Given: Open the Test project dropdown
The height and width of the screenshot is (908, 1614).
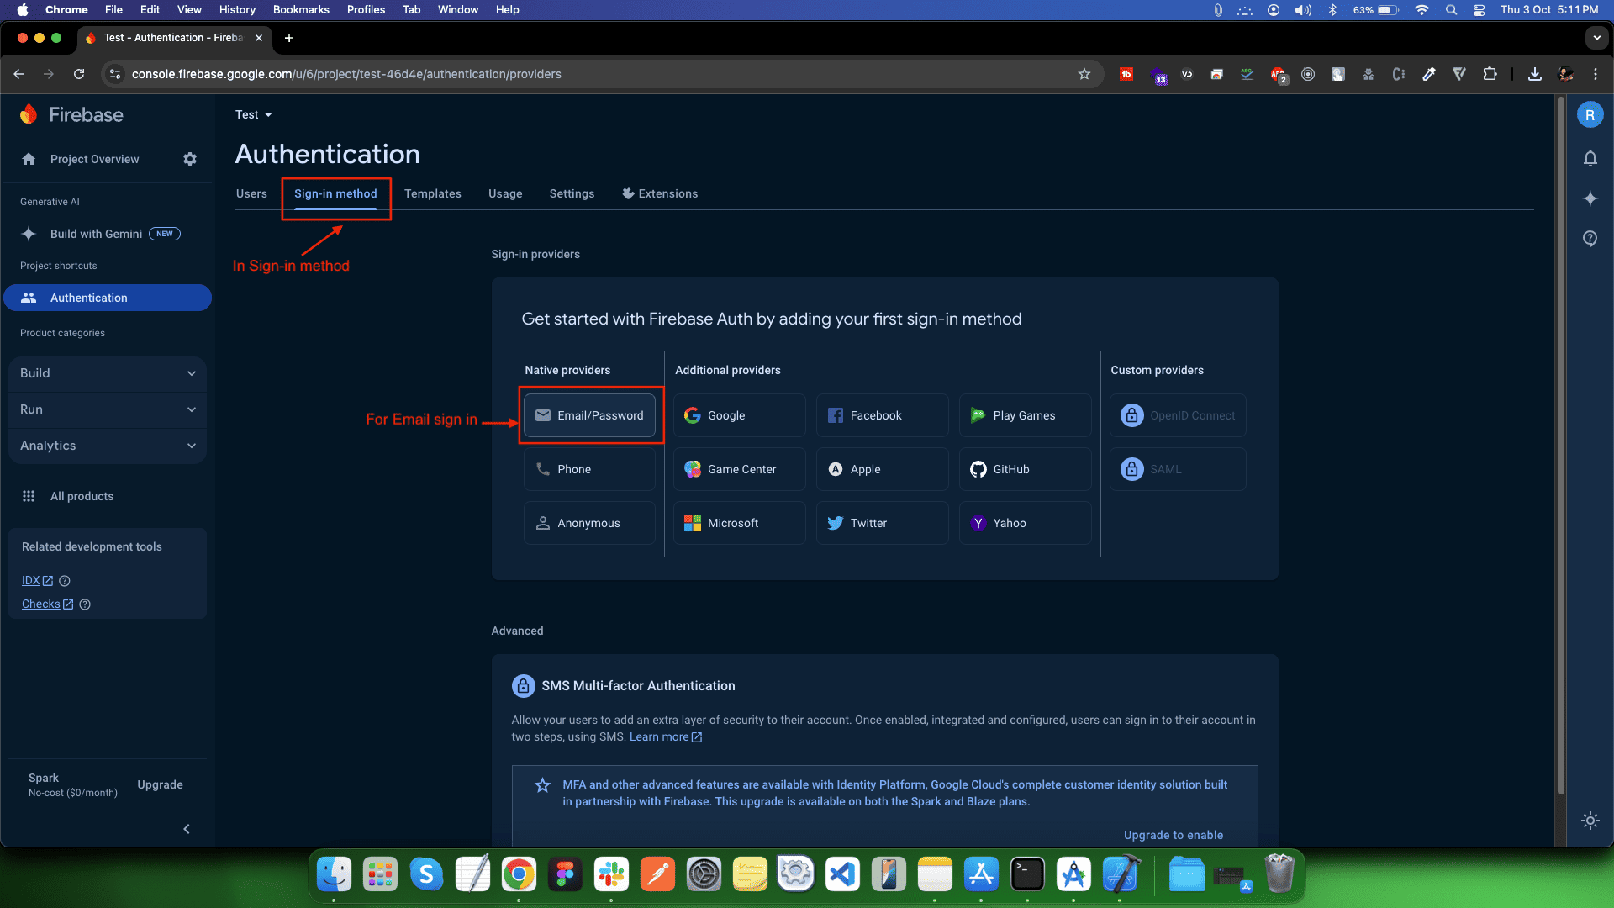Looking at the screenshot, I should point(254,114).
